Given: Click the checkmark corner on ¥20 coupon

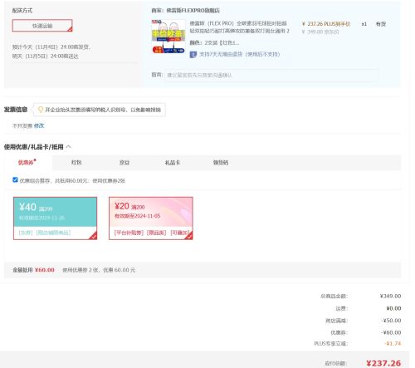Looking at the screenshot, I should [189, 236].
